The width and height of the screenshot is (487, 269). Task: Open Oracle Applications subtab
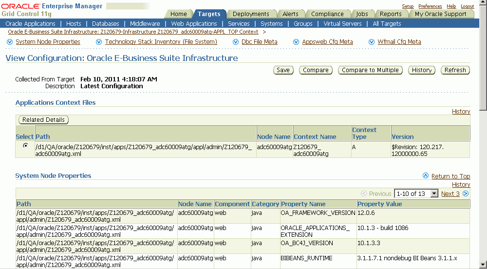(30, 23)
